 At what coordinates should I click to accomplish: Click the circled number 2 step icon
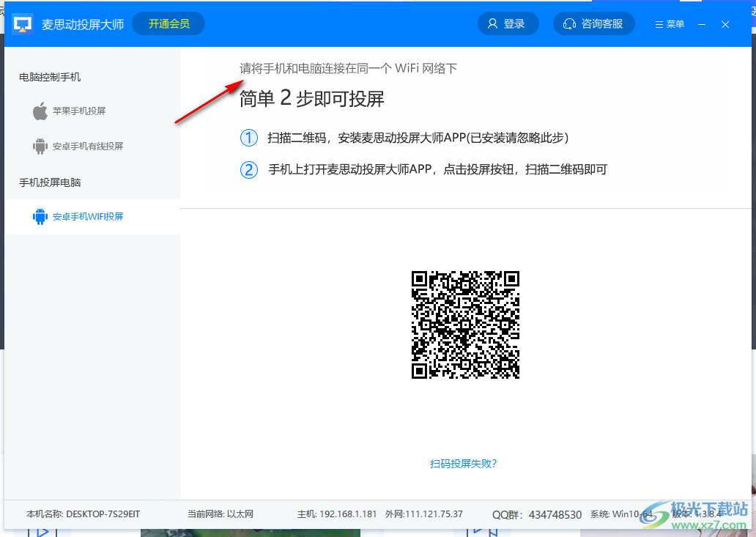click(249, 170)
